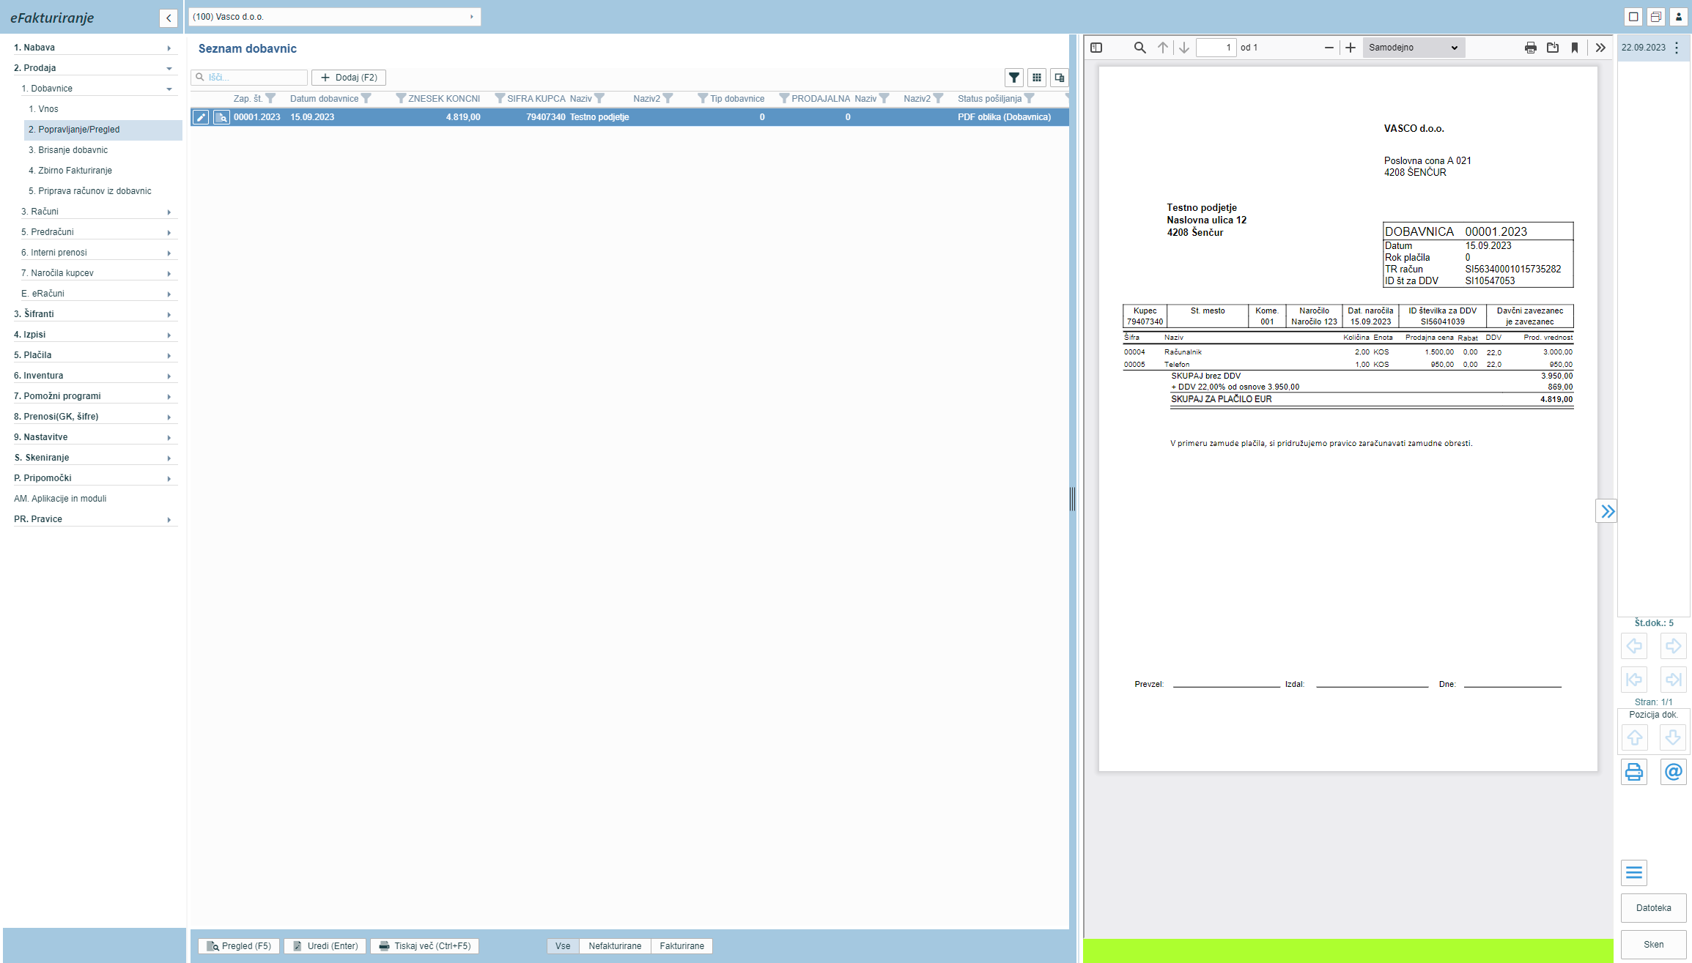Open the column grid settings icon
This screenshot has width=1692, height=963.
tap(1037, 78)
